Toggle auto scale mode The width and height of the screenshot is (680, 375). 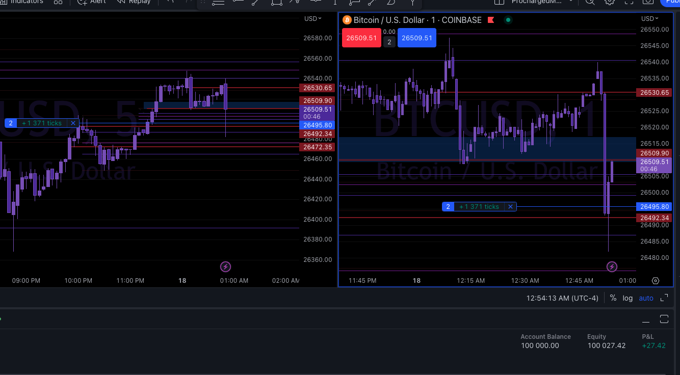(x=646, y=298)
